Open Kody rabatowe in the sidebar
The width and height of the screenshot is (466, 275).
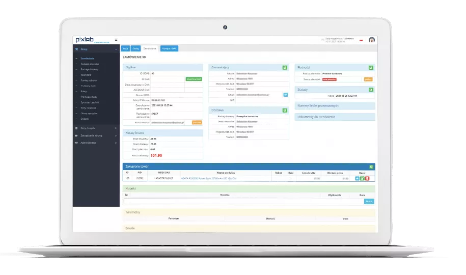coord(88,108)
